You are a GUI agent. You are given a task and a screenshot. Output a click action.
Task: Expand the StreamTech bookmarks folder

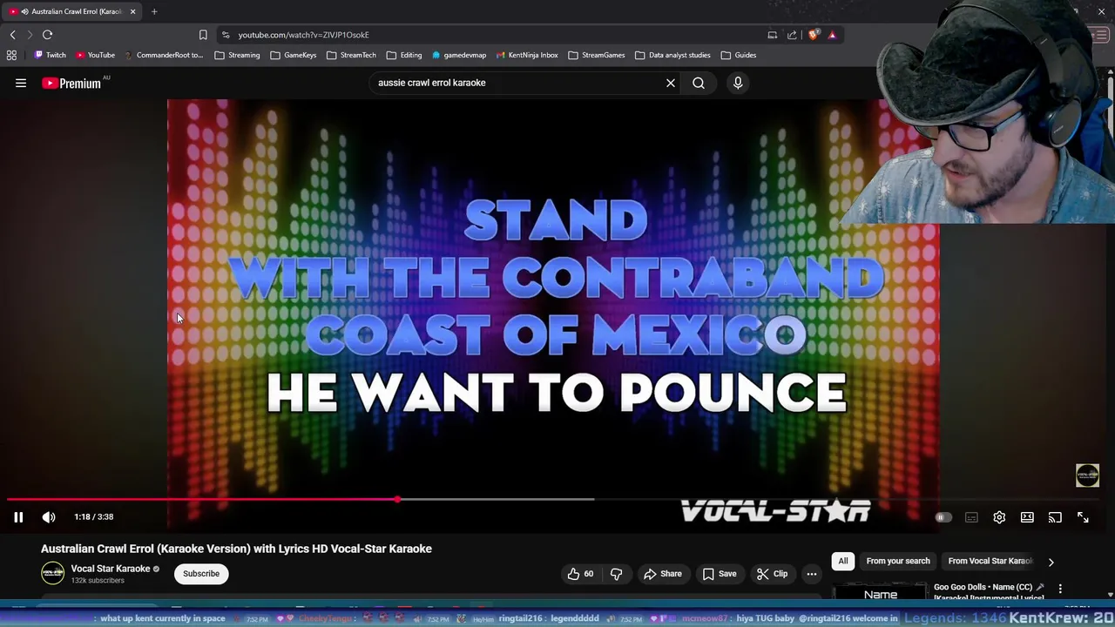[351, 55]
